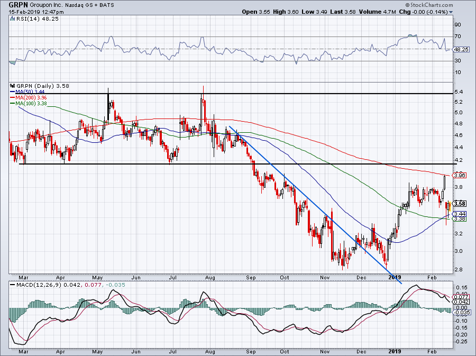Click the red 3.96 price tag for MA(200)

tap(460, 175)
